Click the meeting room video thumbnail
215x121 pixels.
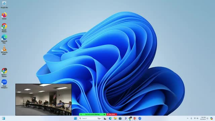click(44, 99)
